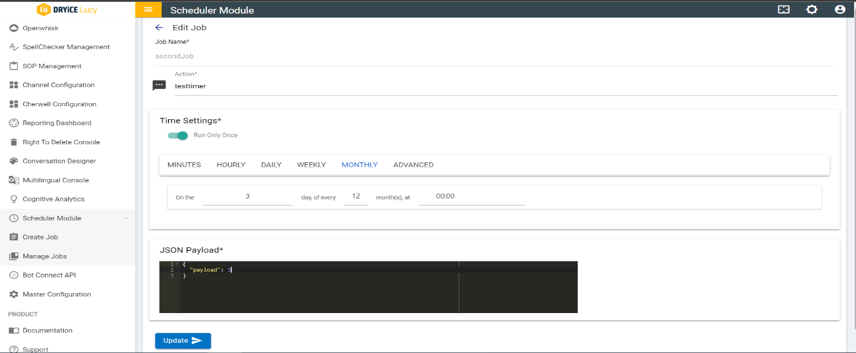Open the ADVANCED tab
This screenshot has height=353, width=856.
pos(414,165)
